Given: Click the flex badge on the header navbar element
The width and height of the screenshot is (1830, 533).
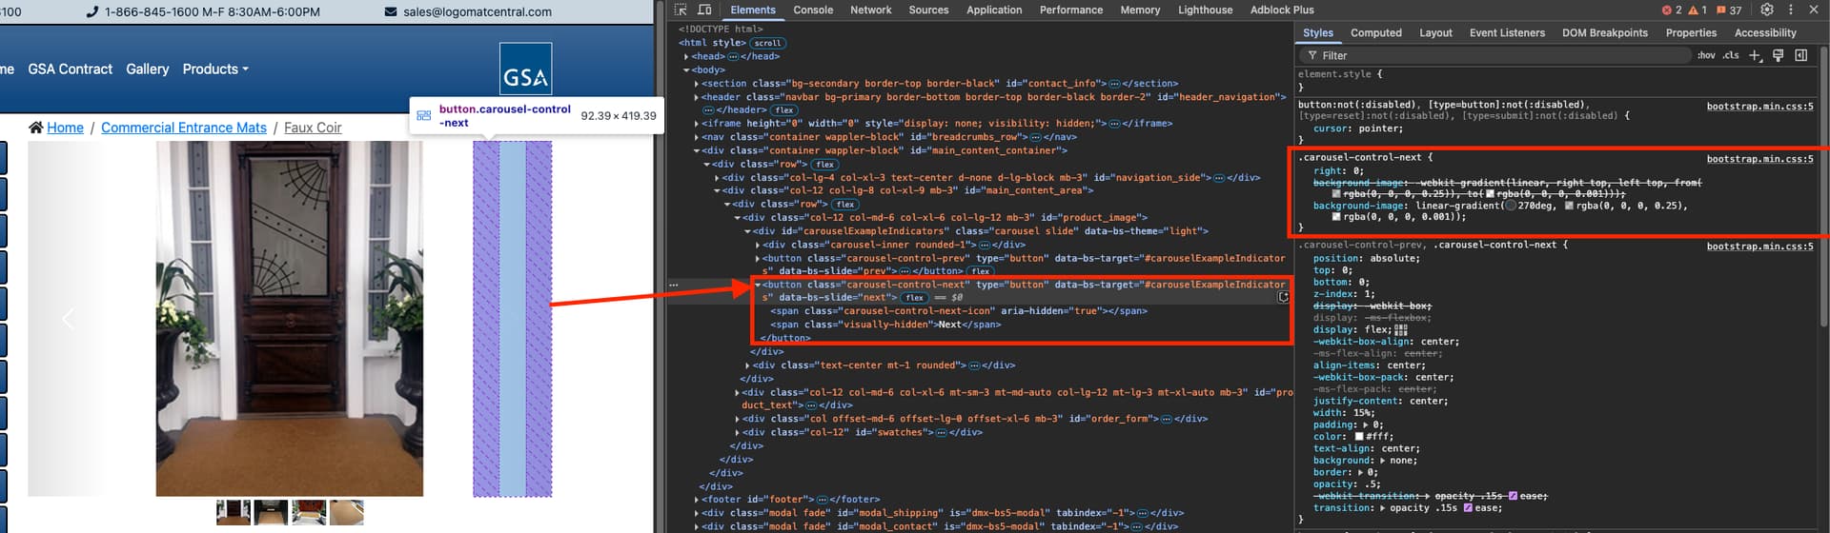Looking at the screenshot, I should [784, 110].
